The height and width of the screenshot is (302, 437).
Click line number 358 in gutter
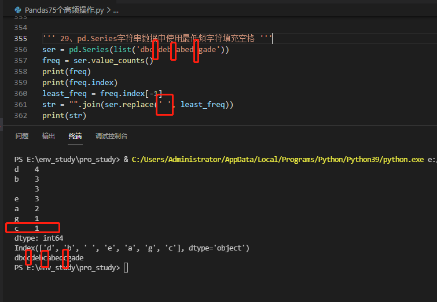pos(21,72)
